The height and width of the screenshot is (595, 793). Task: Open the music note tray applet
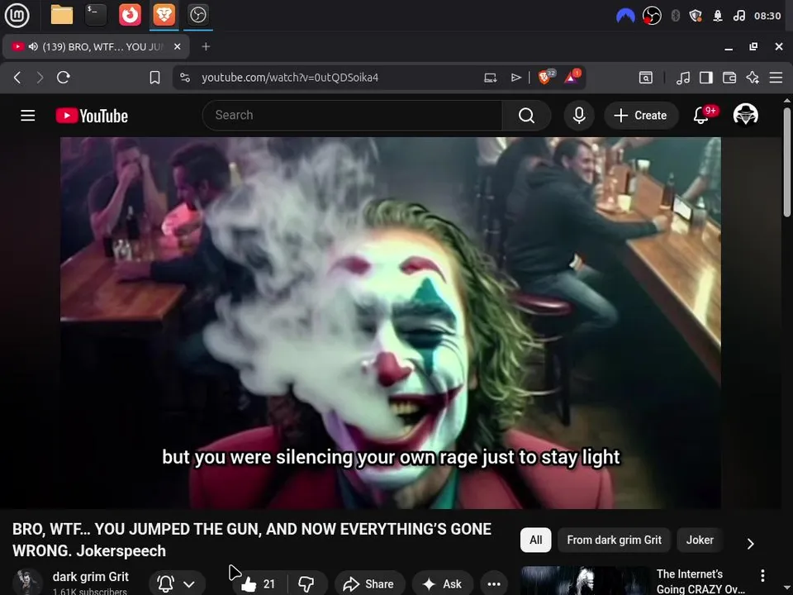738,17
